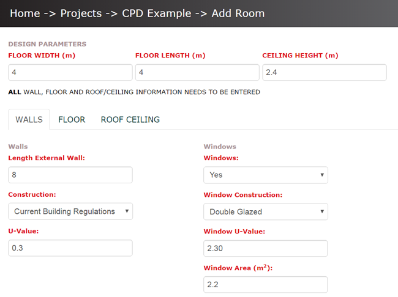Open the Window Construction Double Glazed dropdown

coord(266,211)
